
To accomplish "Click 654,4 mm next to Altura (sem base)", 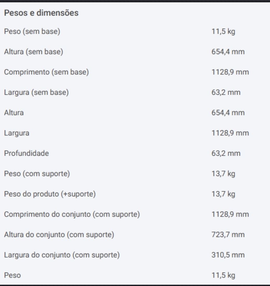I will [228, 52].
